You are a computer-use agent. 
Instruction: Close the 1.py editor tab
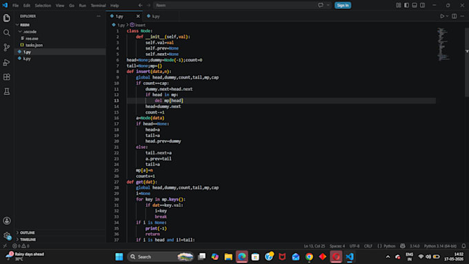pyautogui.click(x=138, y=16)
